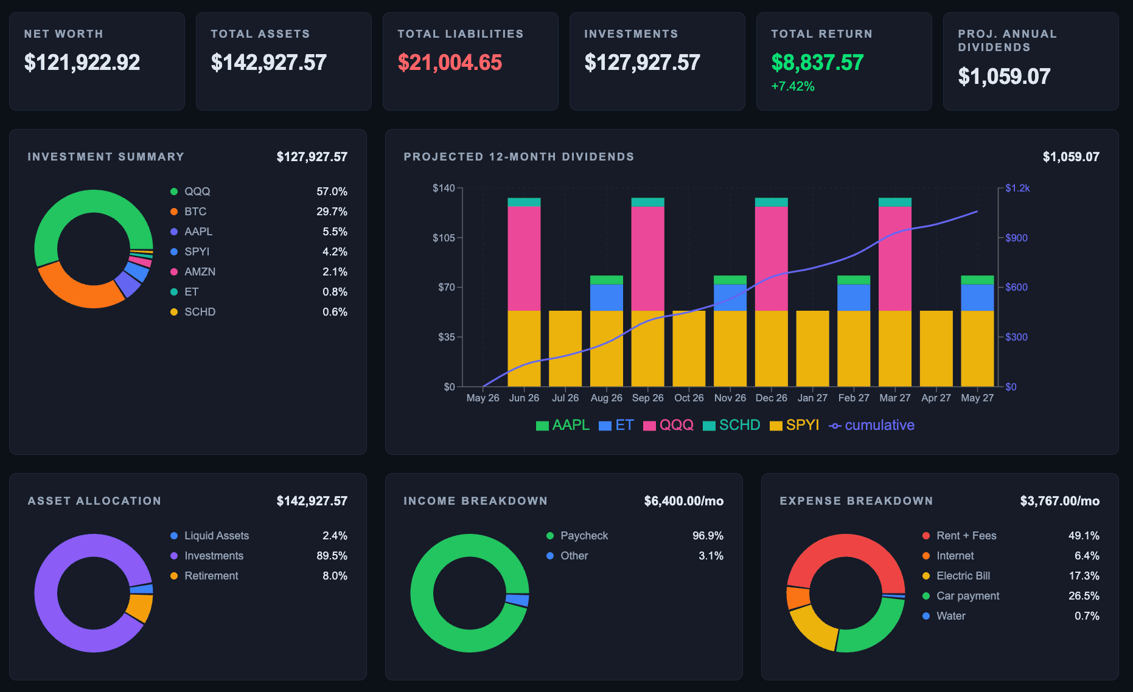Toggle cumulative line in chart legend
The height and width of the screenshot is (692, 1133).
[871, 425]
